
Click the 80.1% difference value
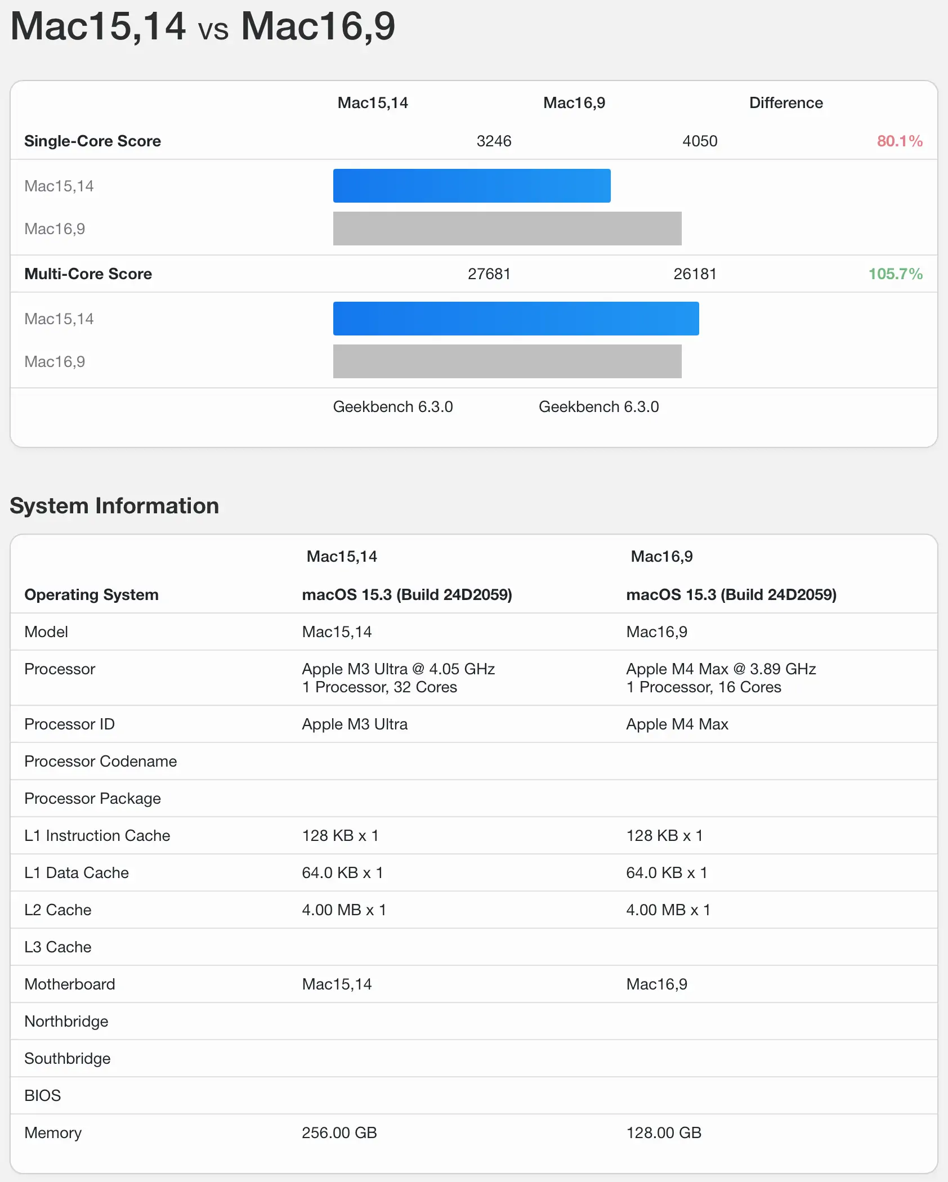coord(900,141)
